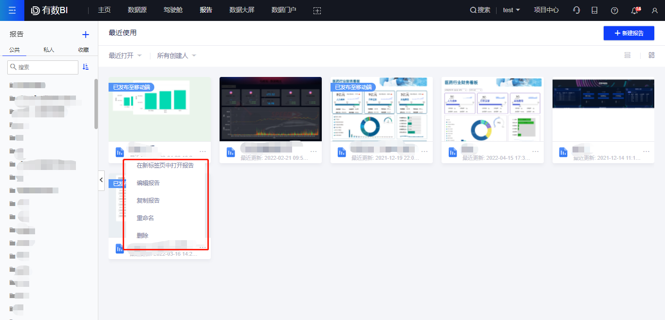
Task: Click the apps grid icon beside 数据门户
Action: tap(317, 10)
